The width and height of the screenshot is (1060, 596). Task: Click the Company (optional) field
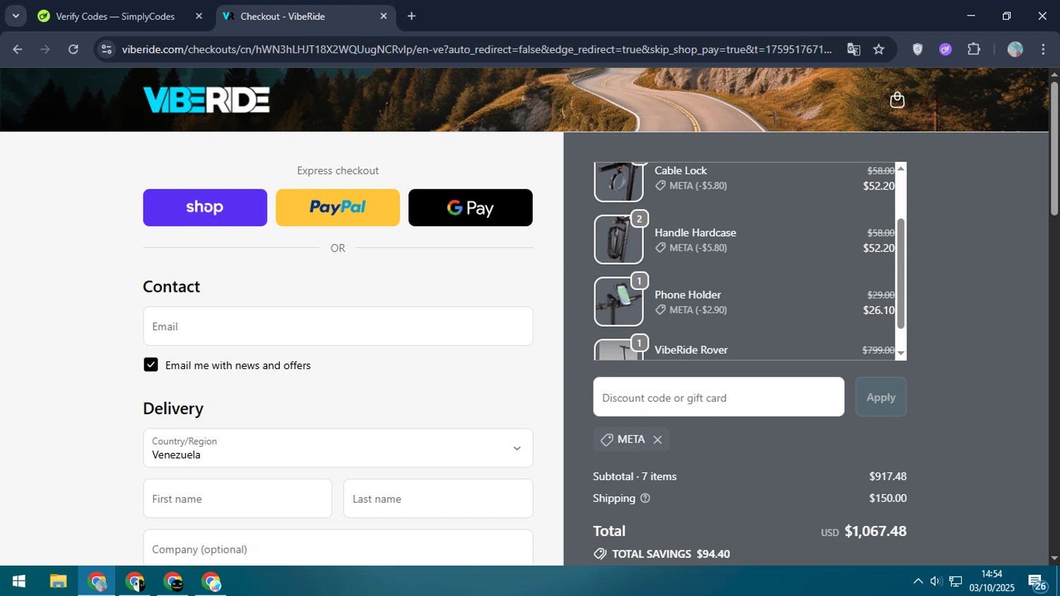[338, 548]
